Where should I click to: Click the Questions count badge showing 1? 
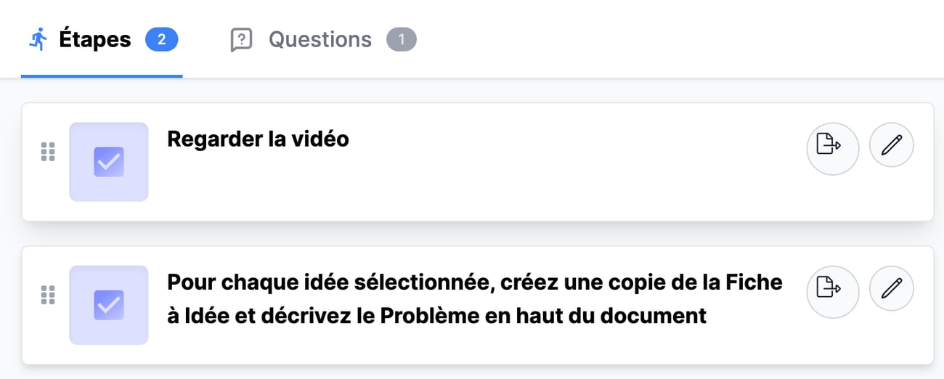click(401, 39)
